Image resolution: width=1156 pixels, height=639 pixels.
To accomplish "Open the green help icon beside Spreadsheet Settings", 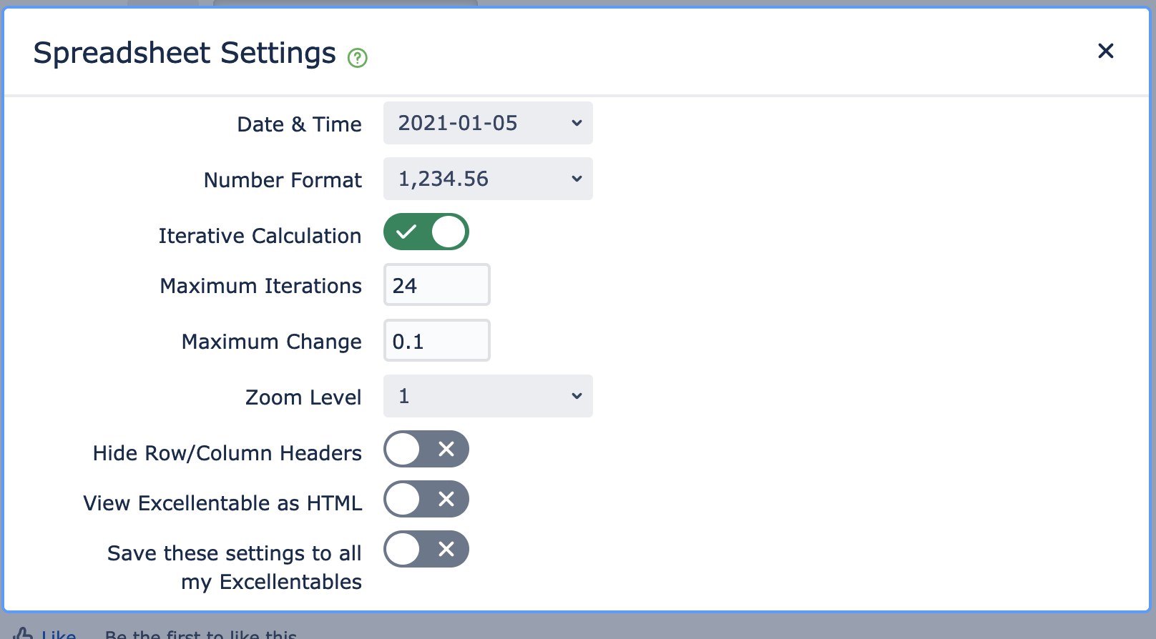I will [357, 58].
